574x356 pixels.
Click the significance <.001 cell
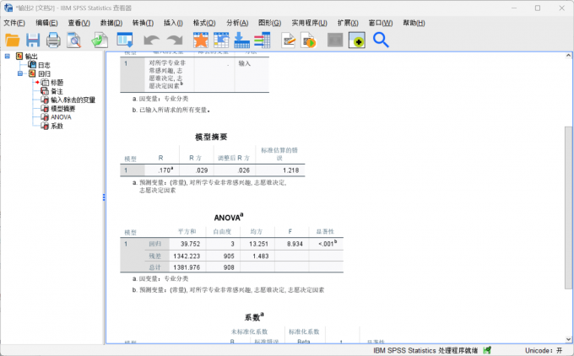click(x=328, y=244)
